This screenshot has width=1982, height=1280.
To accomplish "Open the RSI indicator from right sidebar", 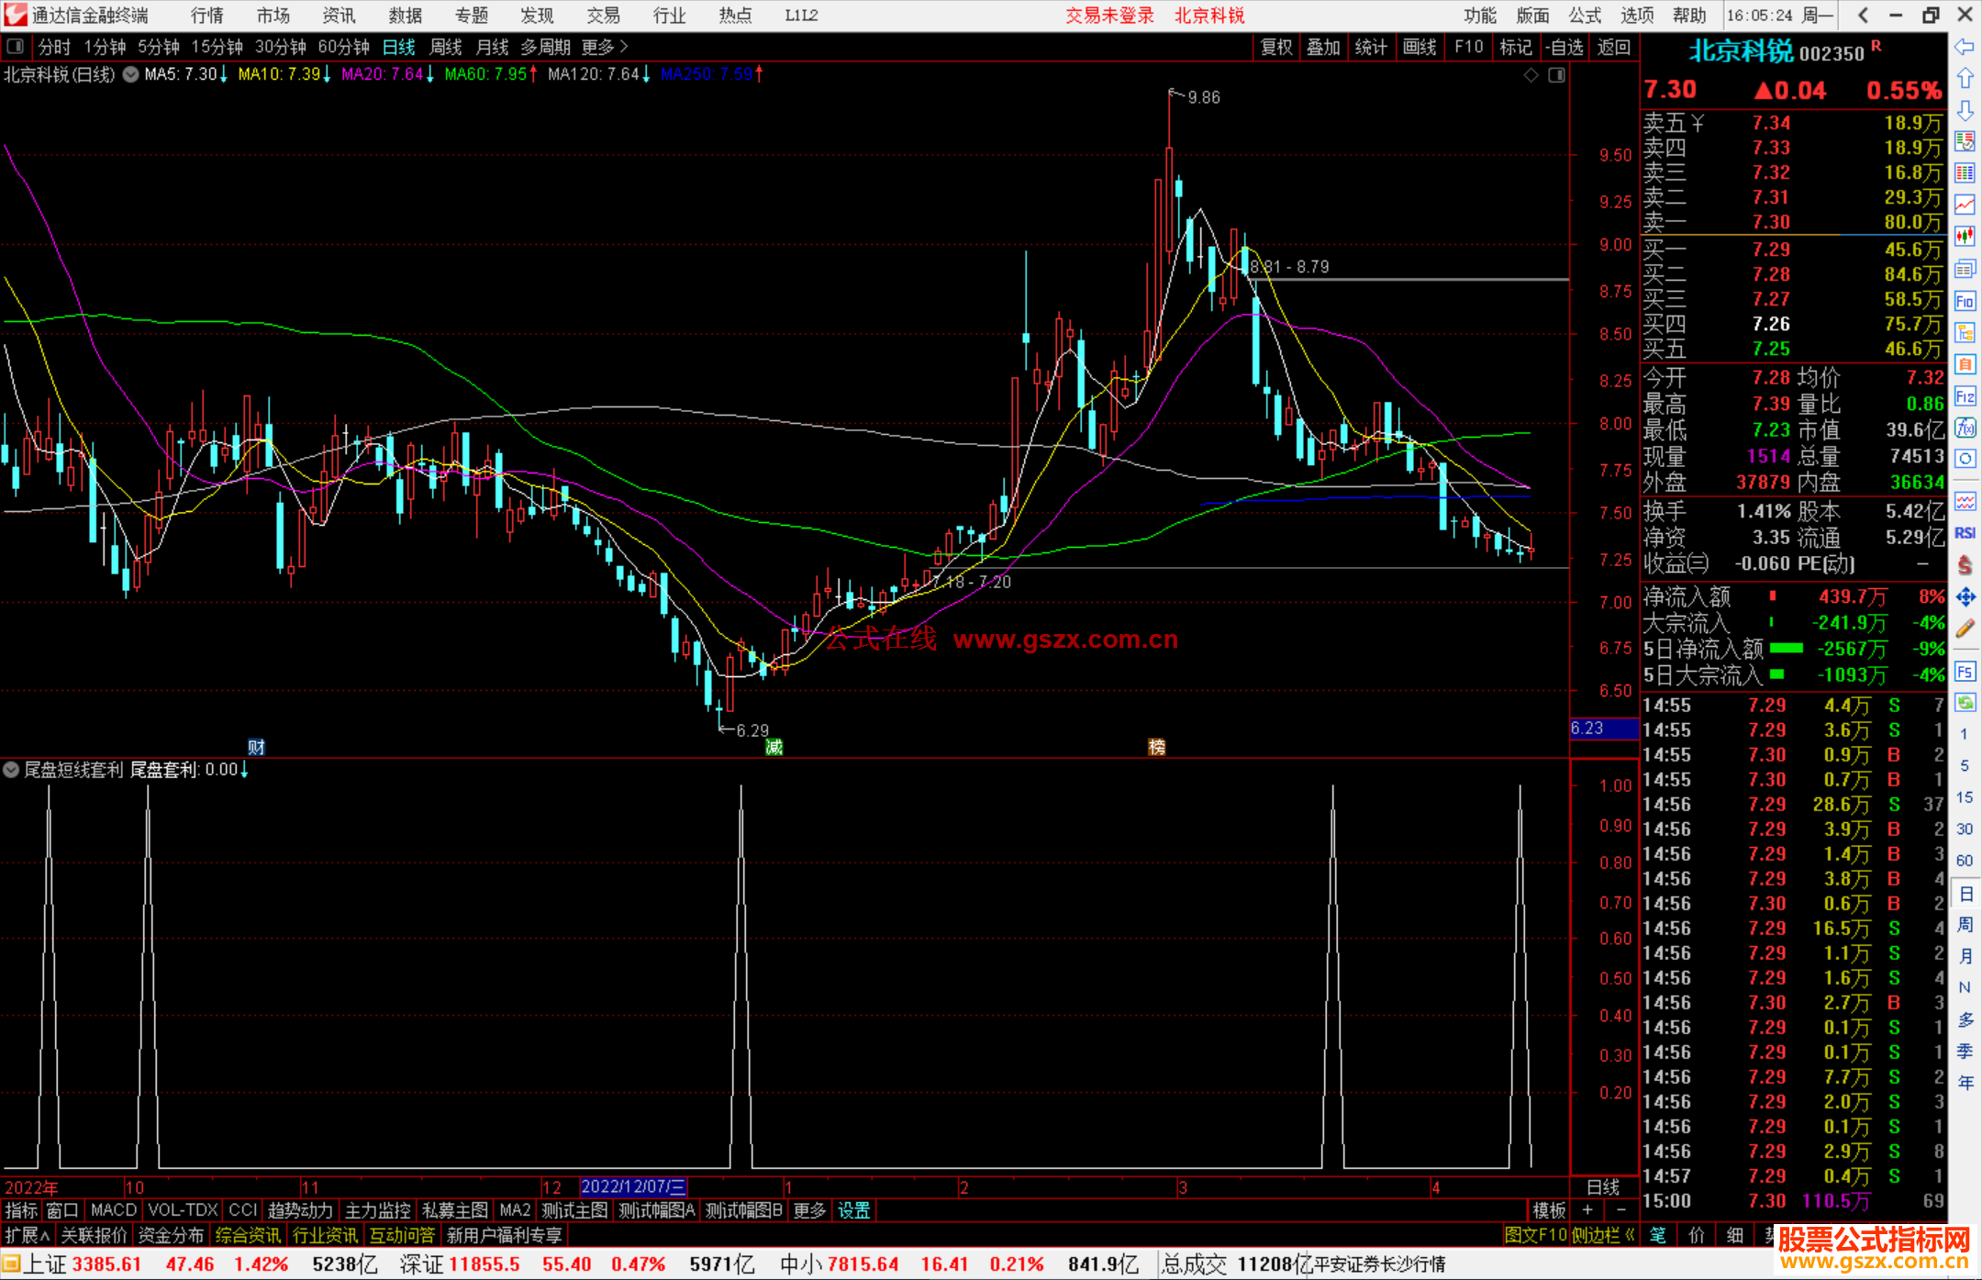I will coord(1965,533).
